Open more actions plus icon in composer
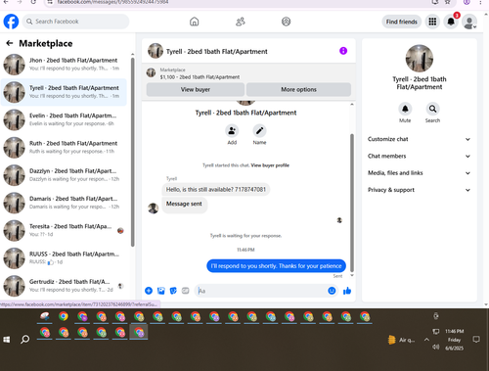Viewport: 489px width, 371px height. point(149,291)
